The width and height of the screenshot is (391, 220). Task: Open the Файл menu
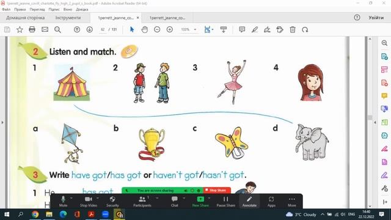[x=6, y=9]
